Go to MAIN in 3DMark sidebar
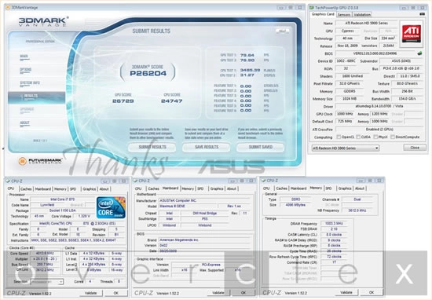 click(24, 57)
